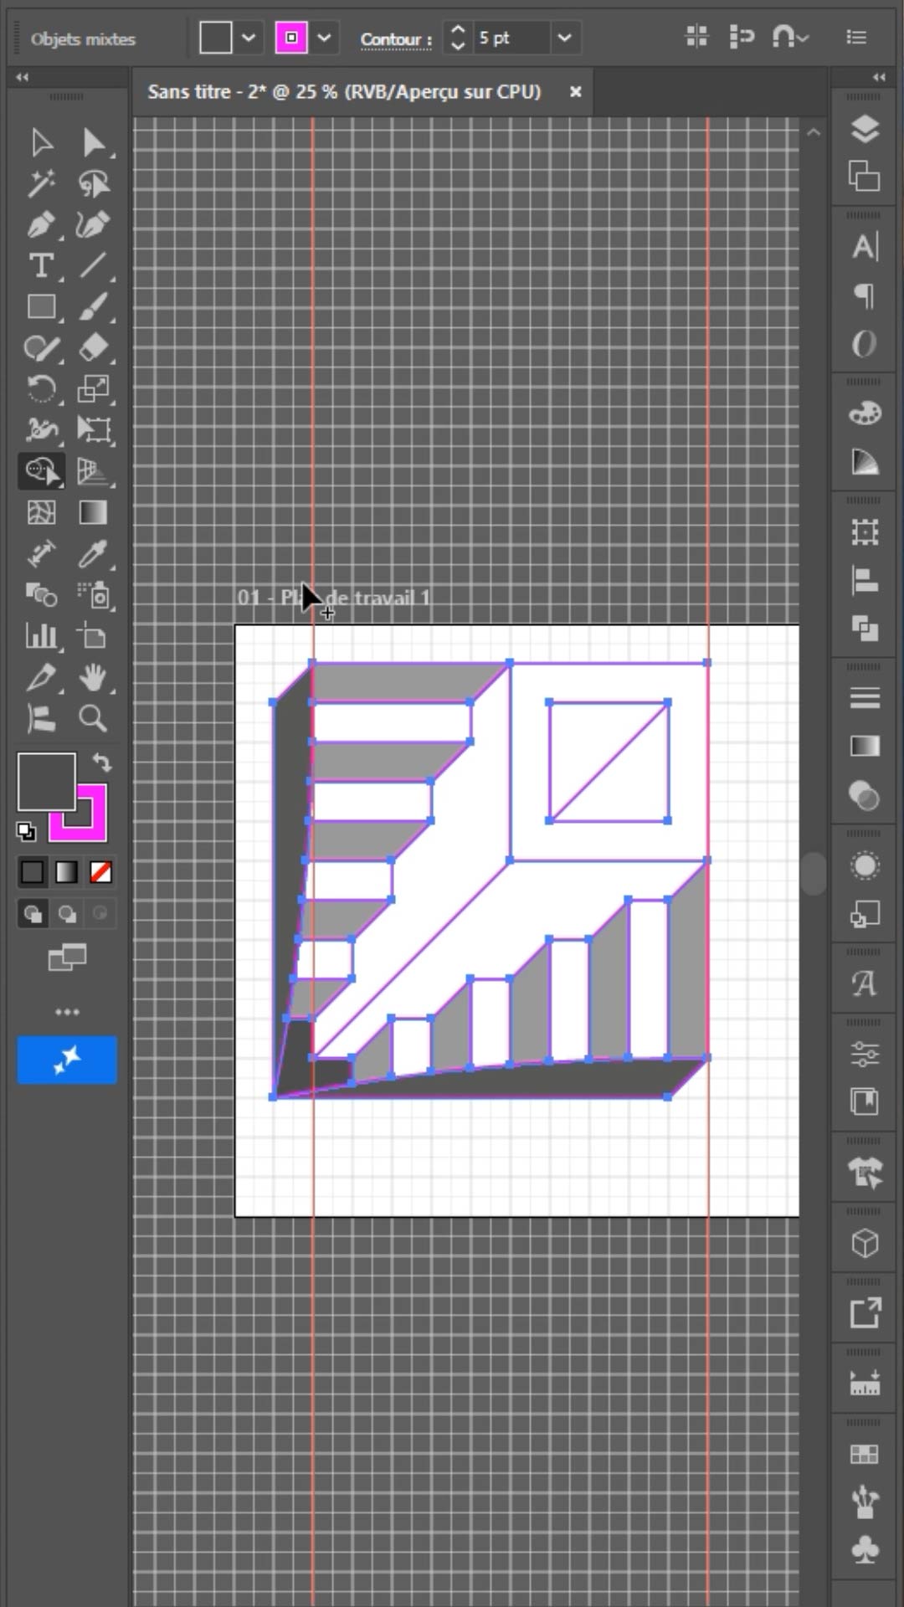The image size is (904, 1607).
Task: Open the Pathfinder panel
Action: coord(865,628)
